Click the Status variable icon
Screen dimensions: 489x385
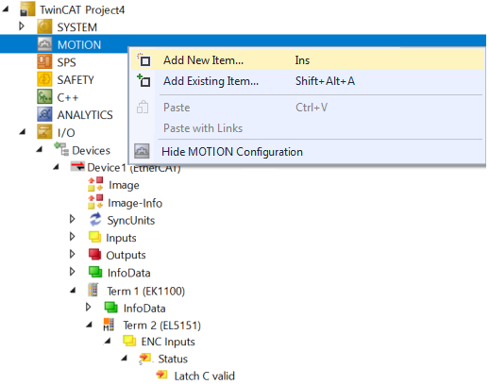point(144,359)
